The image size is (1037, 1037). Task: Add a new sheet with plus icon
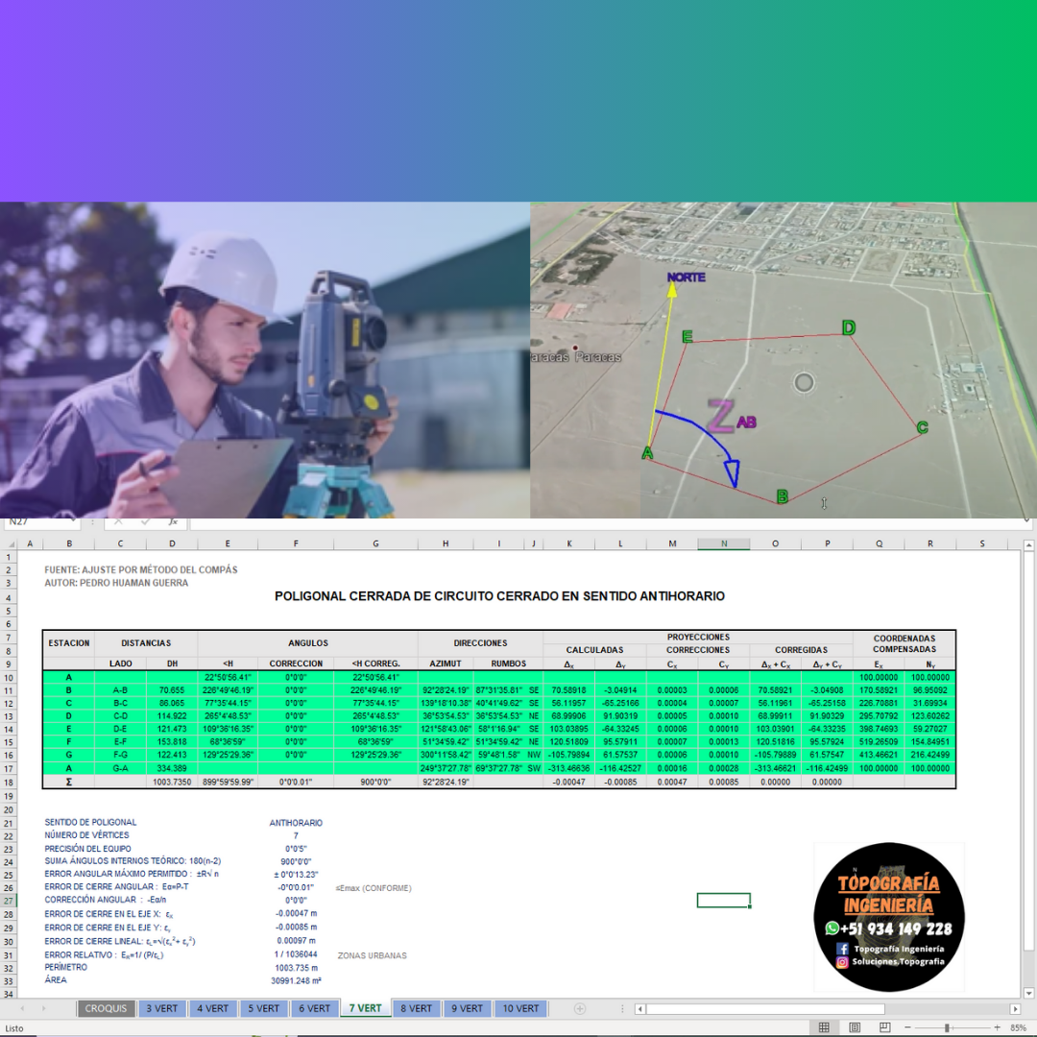point(579,1008)
